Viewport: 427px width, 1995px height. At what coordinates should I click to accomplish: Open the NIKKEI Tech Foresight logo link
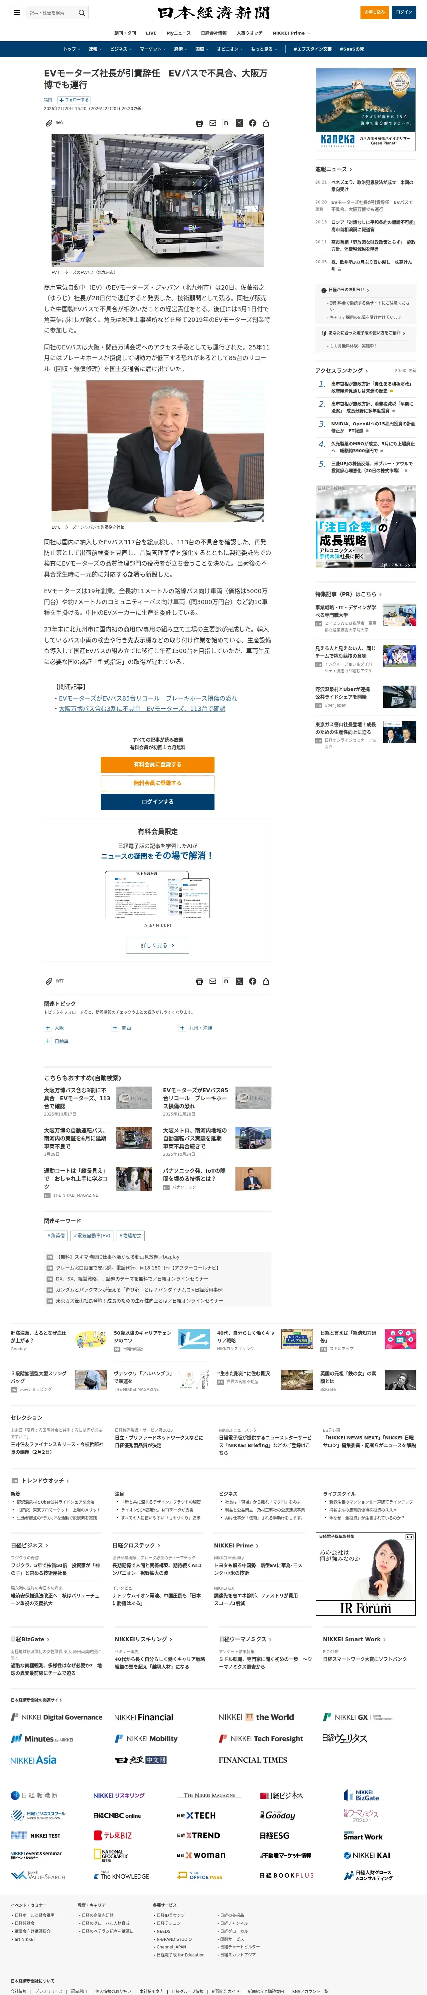click(x=260, y=1739)
